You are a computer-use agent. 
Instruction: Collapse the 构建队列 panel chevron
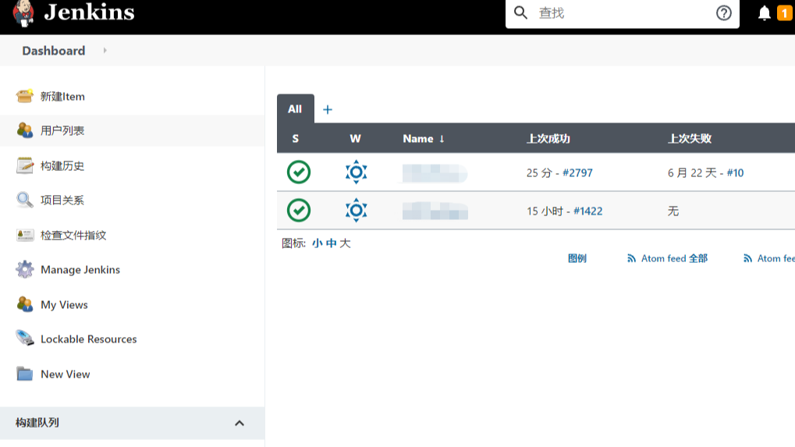(x=240, y=423)
